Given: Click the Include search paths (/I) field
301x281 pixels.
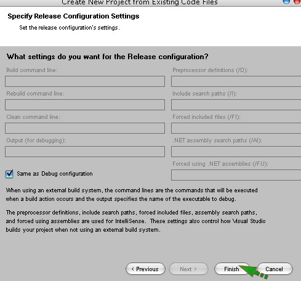Looking at the screenshot, I should coord(236,105).
